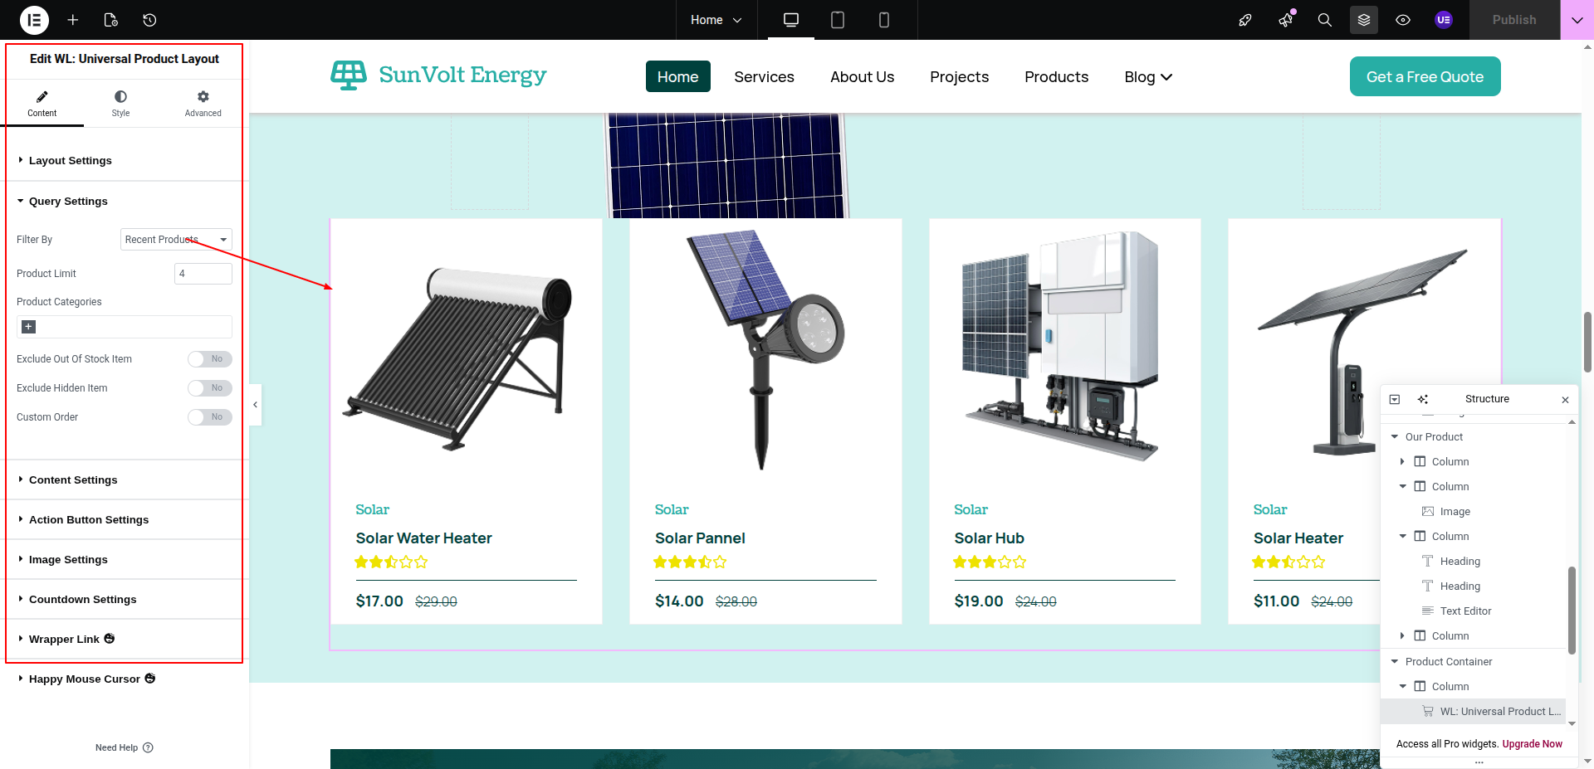This screenshot has width=1594, height=769.
Task: Turn on the Custom Order switch
Action: [209, 417]
